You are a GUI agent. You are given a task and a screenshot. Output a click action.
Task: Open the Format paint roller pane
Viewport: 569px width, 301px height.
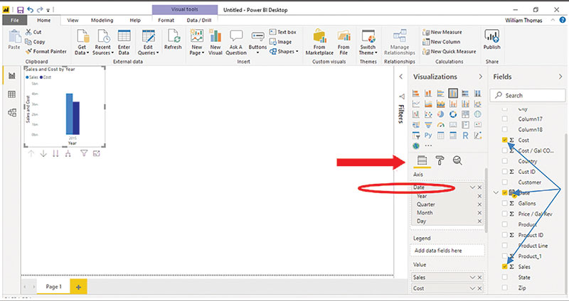[x=440, y=161]
